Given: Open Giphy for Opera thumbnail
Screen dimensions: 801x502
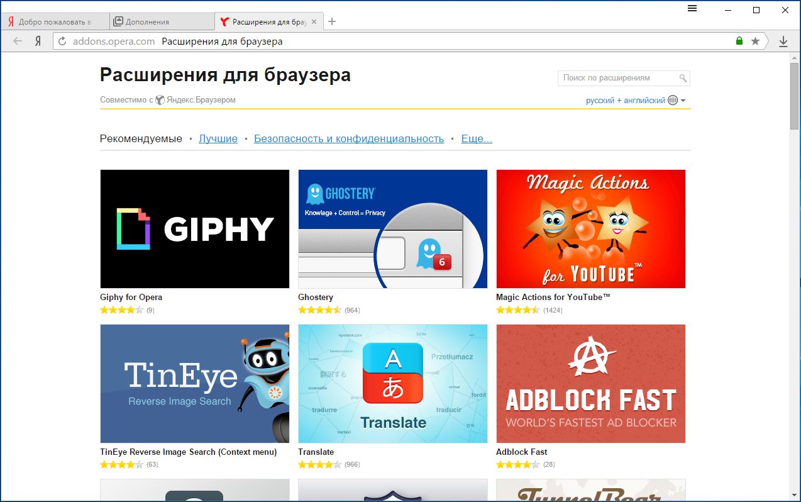Looking at the screenshot, I should pos(195,229).
